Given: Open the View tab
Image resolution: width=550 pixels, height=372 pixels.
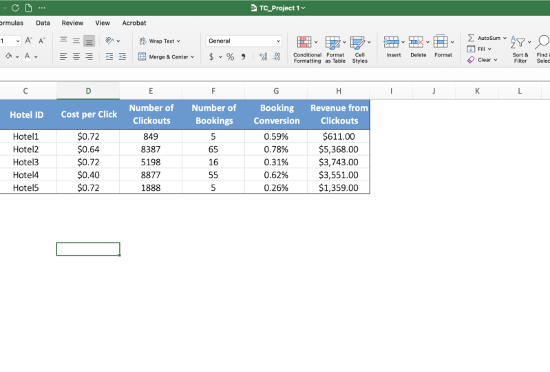Looking at the screenshot, I should click(x=103, y=23).
